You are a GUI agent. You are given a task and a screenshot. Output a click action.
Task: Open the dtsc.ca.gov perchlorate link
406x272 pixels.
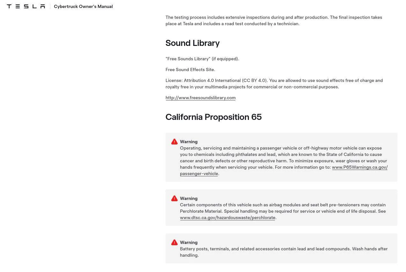pos(228,218)
